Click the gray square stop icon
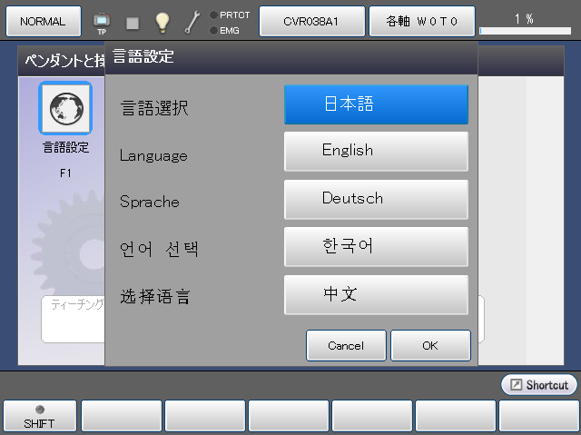581x435 pixels. (132, 22)
